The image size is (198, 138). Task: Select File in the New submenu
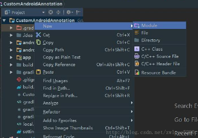(x=159, y=33)
